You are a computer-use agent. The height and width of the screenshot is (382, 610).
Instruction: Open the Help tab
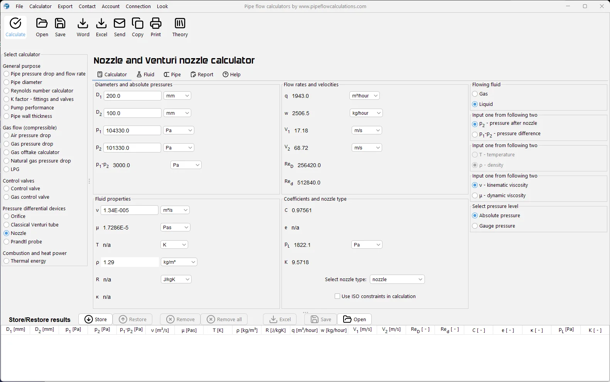click(x=231, y=74)
